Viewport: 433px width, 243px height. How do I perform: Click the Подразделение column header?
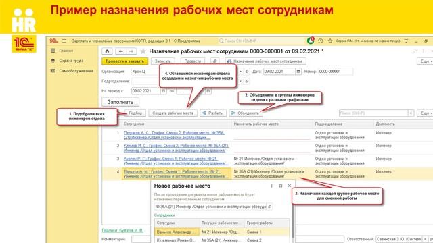point(343,124)
